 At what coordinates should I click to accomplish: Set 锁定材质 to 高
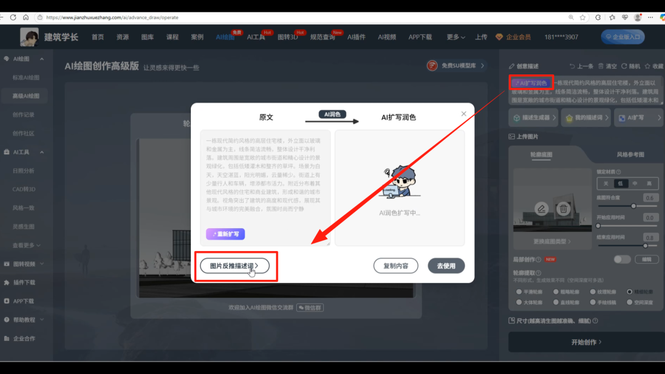click(x=650, y=183)
